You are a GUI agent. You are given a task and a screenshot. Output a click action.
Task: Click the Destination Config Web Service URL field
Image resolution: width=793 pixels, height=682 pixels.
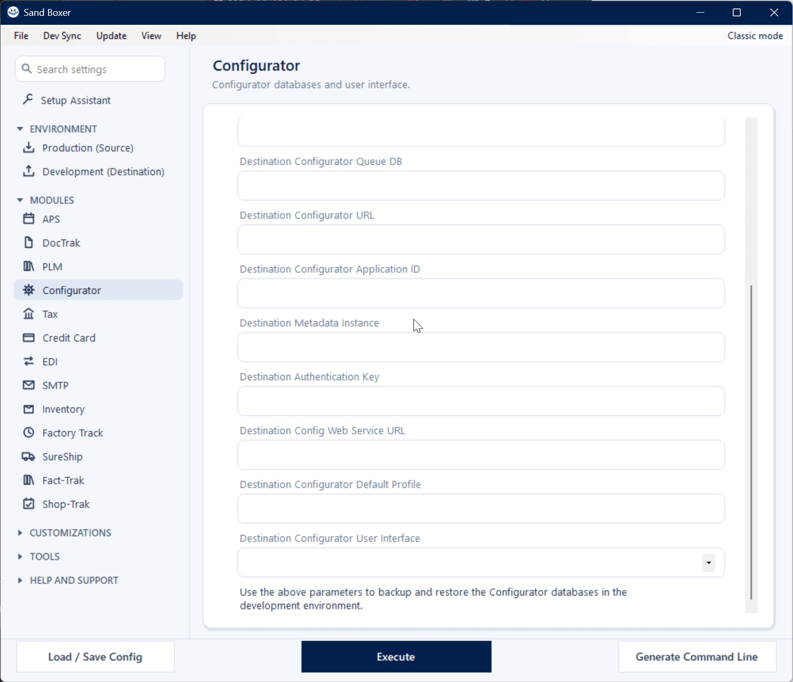[x=481, y=454]
